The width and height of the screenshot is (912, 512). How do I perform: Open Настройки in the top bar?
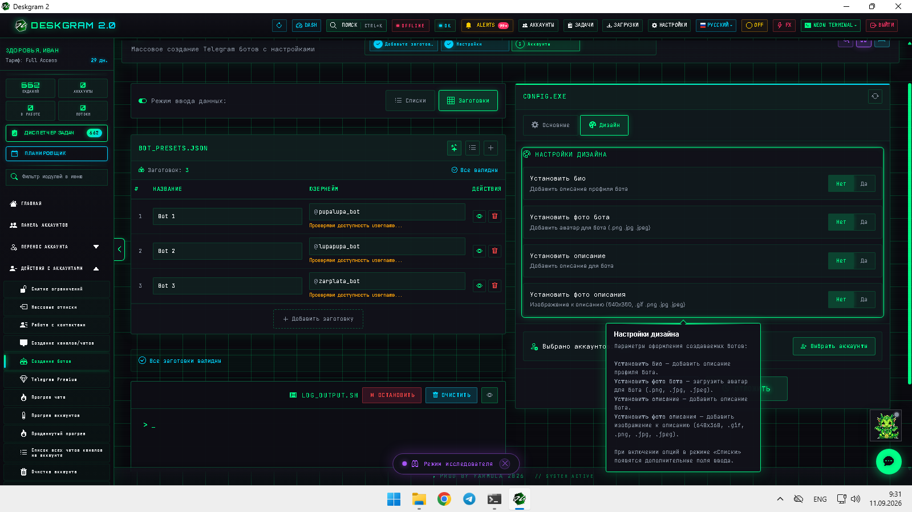coord(670,26)
